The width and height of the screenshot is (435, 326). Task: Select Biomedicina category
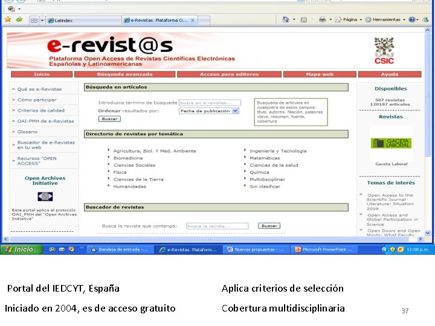tap(128, 158)
